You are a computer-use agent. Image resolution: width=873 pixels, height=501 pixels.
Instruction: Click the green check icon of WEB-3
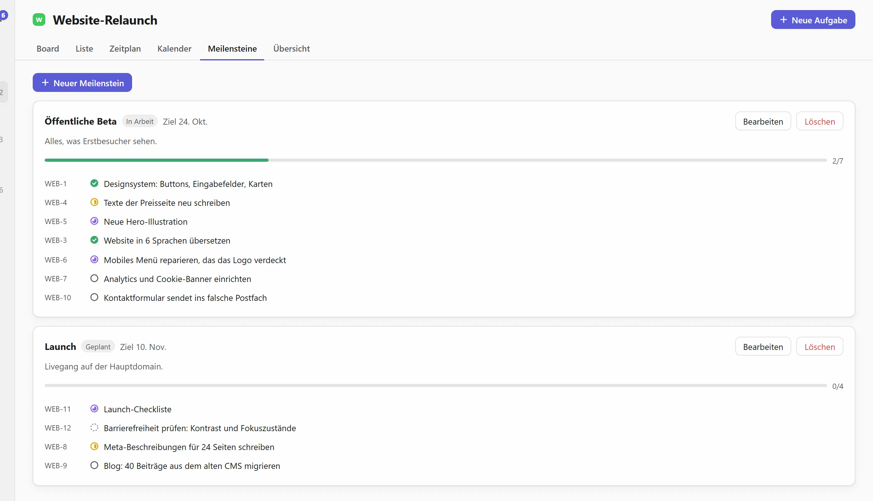(x=94, y=240)
